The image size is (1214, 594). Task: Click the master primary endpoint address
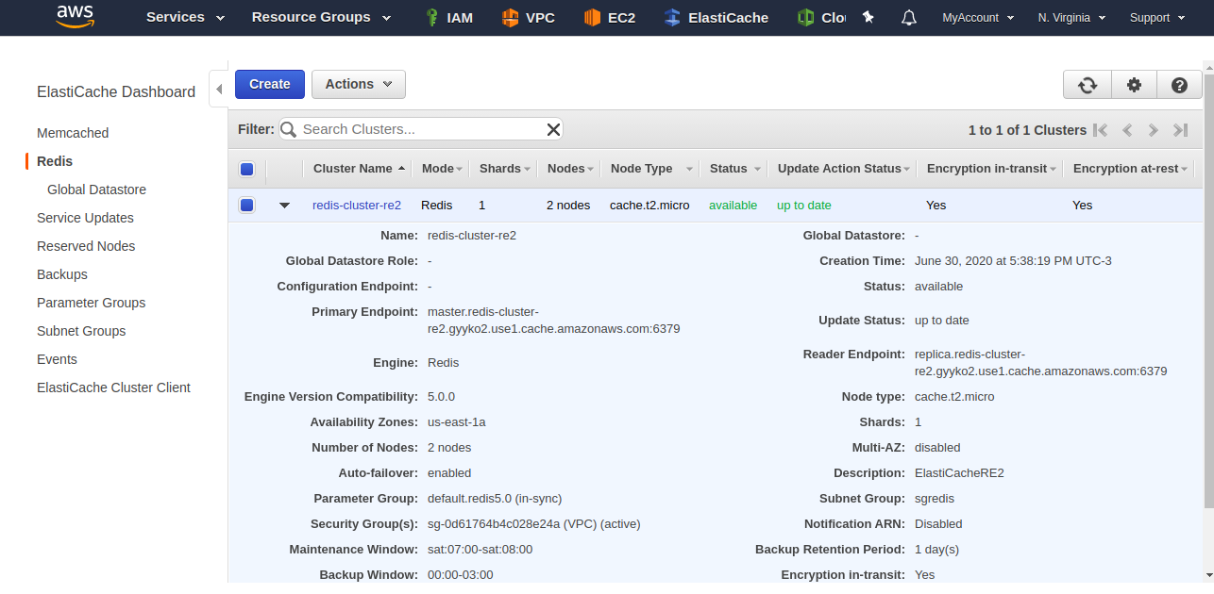pyautogui.click(x=553, y=321)
